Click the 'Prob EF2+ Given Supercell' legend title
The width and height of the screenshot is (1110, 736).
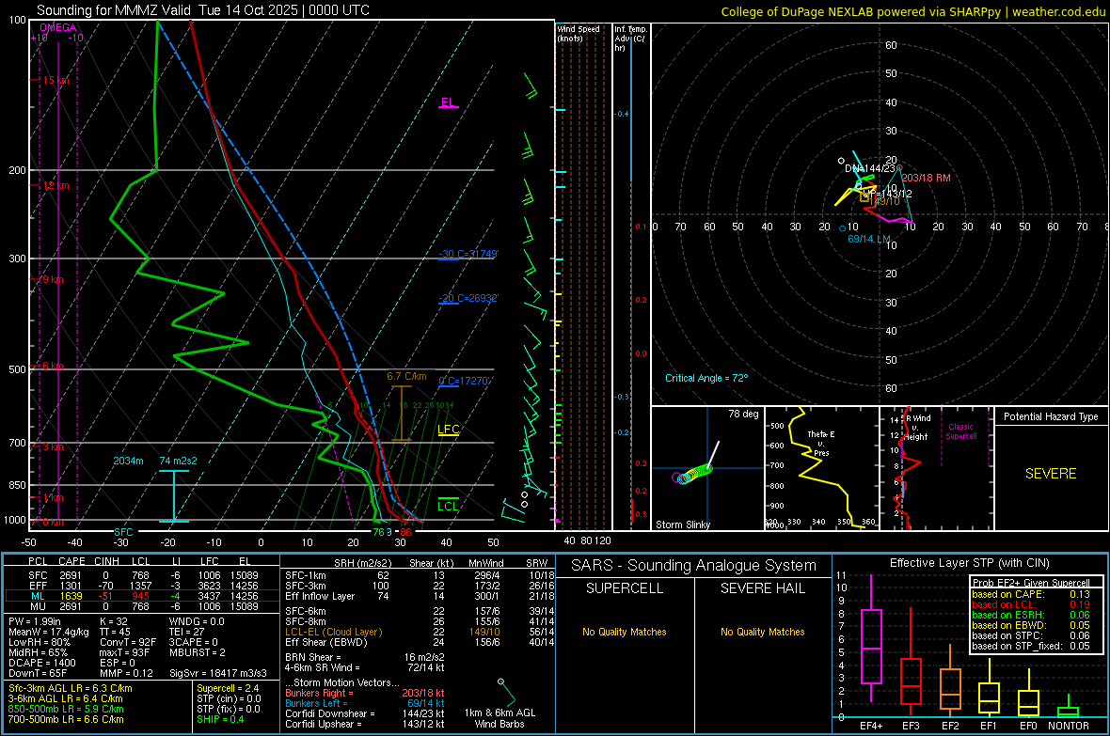tap(1031, 583)
